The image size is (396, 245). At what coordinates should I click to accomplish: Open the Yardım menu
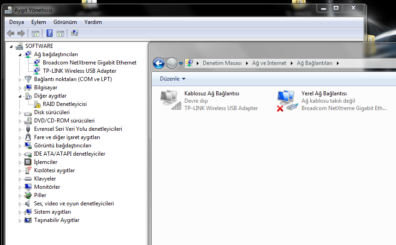tap(93, 22)
